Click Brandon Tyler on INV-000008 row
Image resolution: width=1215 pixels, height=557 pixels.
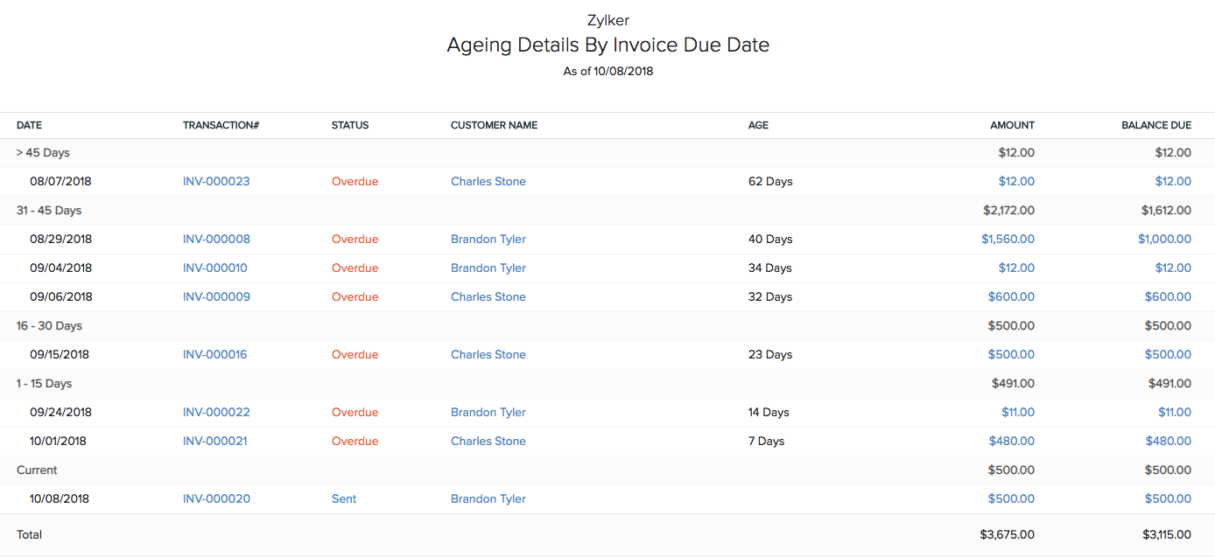(488, 240)
